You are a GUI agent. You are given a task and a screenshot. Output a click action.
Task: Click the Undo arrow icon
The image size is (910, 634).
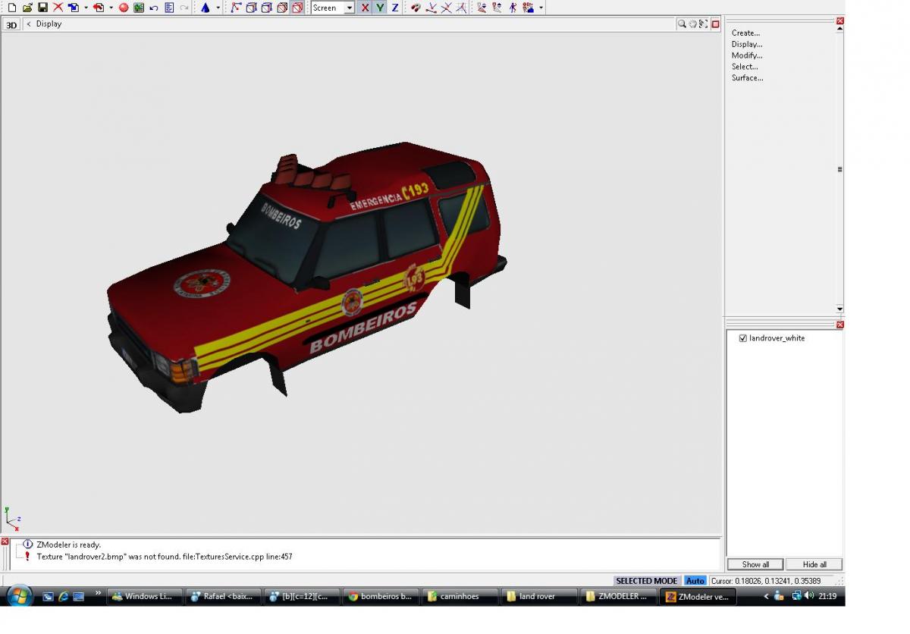[154, 8]
